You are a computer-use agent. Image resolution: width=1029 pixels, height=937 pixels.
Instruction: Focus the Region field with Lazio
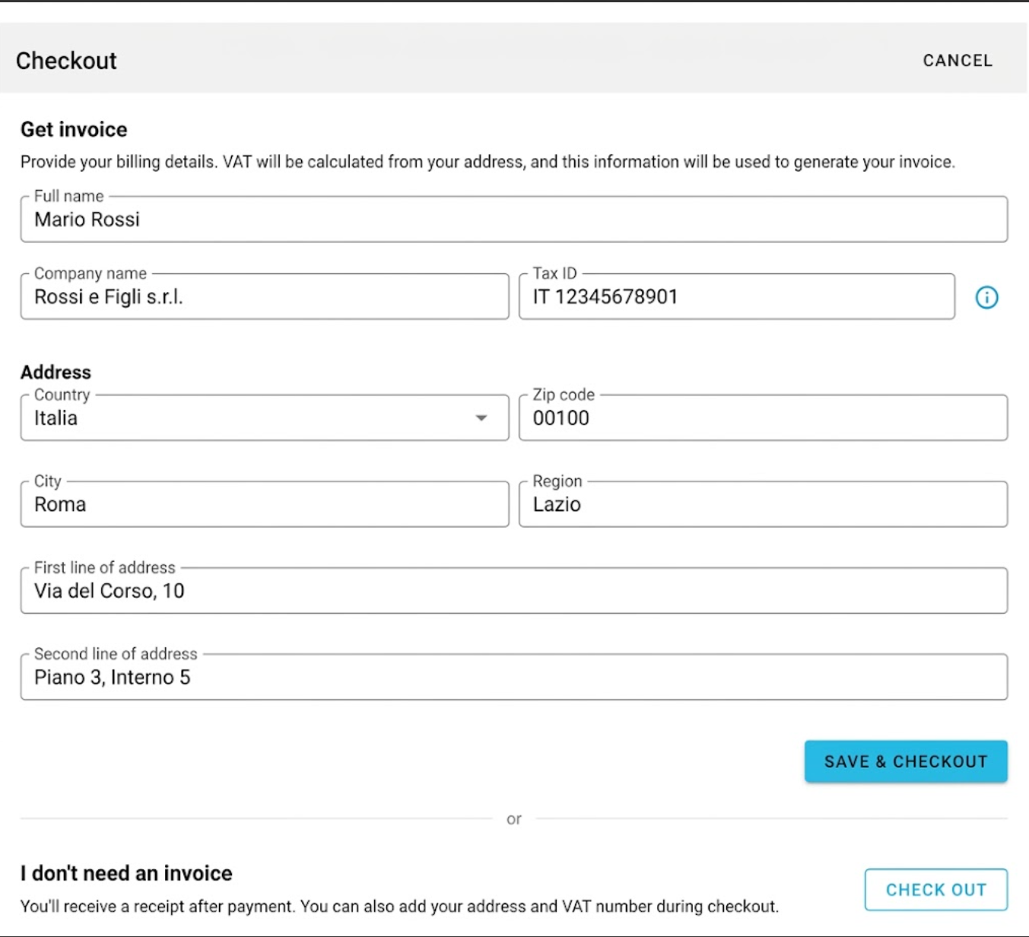coord(763,504)
